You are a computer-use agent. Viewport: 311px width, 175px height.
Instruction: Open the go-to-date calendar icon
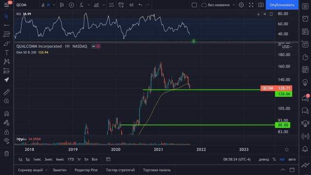108,159
